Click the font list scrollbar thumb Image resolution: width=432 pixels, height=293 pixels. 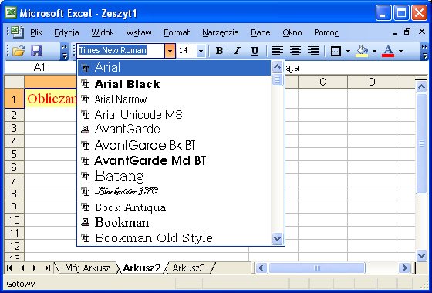tap(277, 79)
